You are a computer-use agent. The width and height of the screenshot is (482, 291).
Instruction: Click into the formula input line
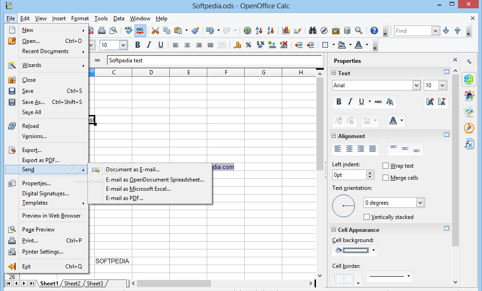pos(214,61)
